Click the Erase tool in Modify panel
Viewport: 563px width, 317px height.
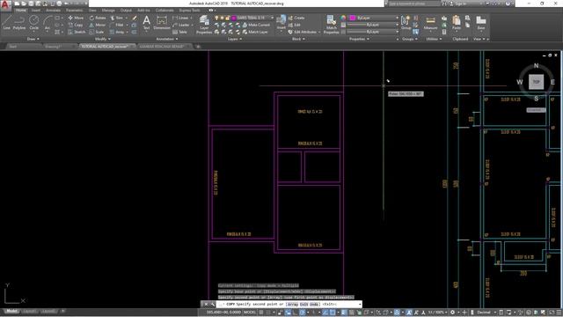coord(135,18)
